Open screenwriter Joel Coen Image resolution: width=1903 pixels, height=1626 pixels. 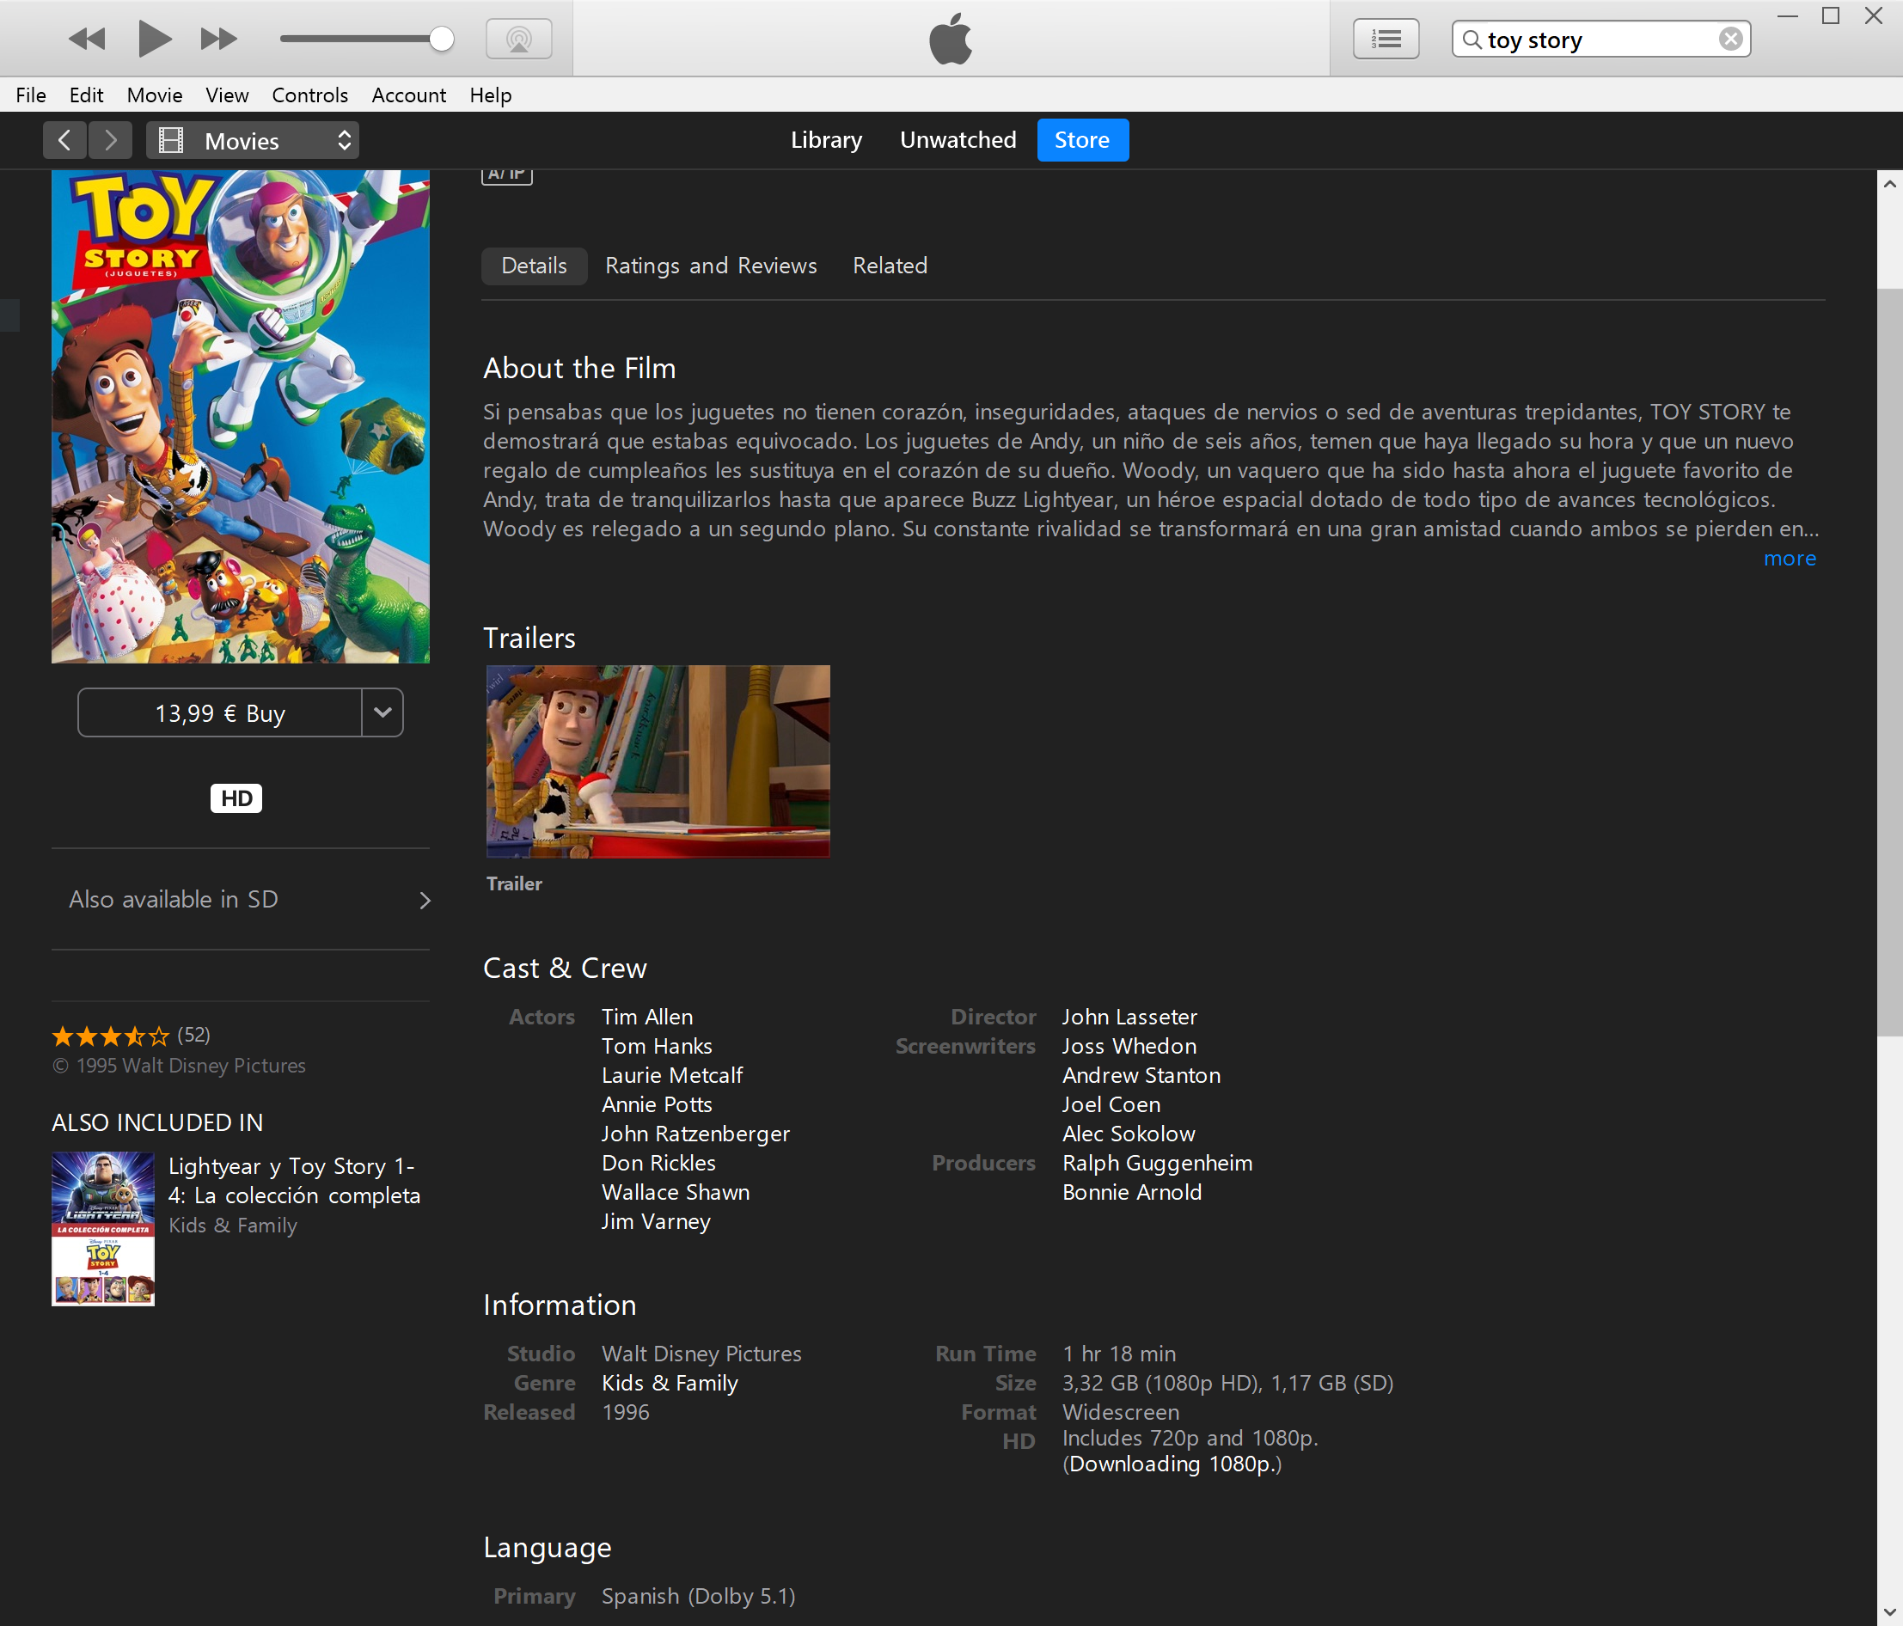tap(1111, 1105)
